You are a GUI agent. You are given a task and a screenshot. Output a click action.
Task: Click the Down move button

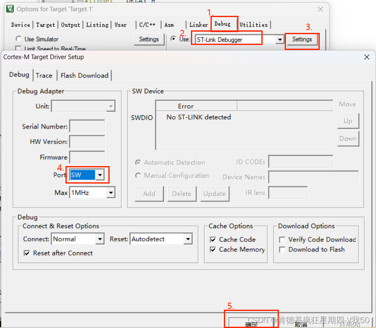348,139
